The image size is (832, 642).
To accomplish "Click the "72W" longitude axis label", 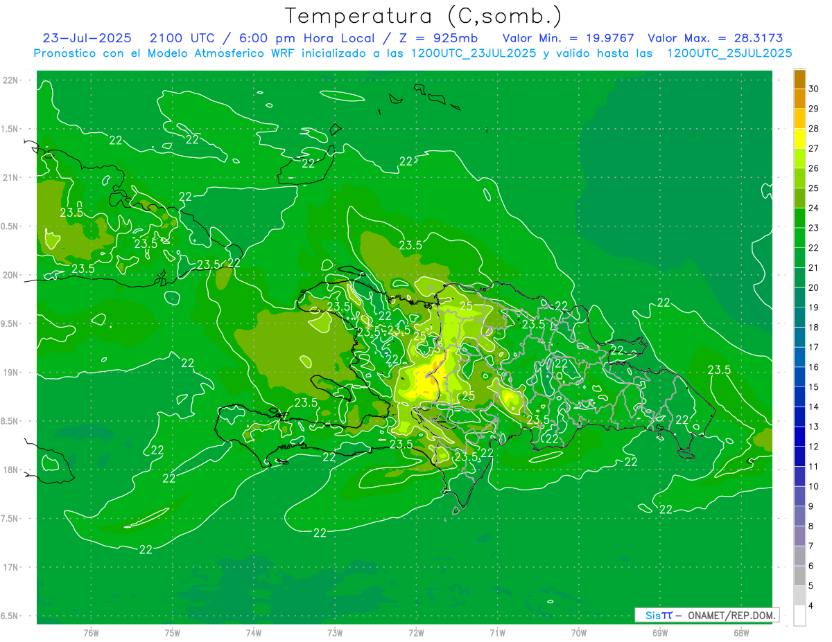I will [416, 632].
